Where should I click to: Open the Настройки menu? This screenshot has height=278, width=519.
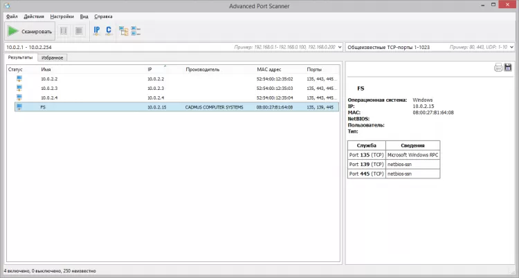point(62,15)
